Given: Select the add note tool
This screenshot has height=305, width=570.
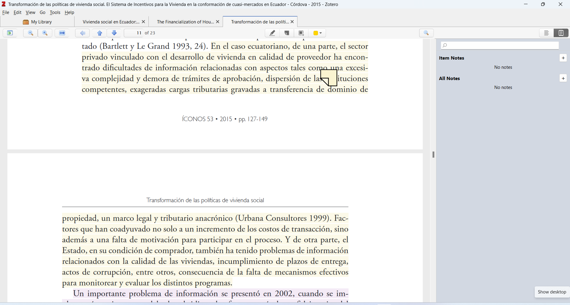Looking at the screenshot, I should click(x=287, y=33).
